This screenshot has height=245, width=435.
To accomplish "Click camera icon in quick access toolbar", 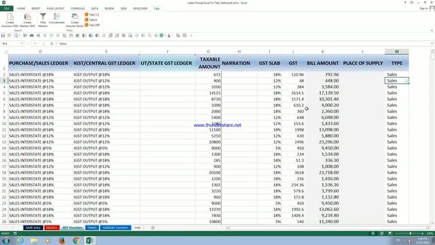I will (32, 35).
